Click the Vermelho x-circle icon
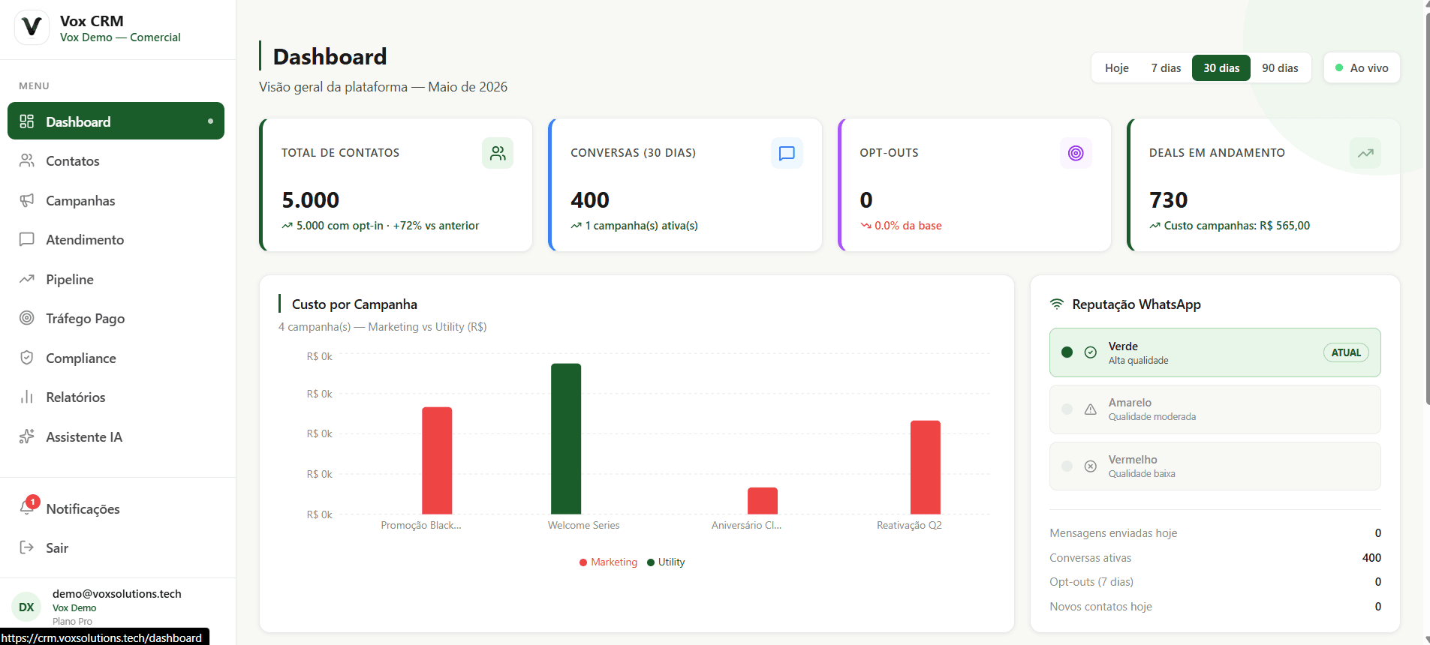Screen dimensions: 1430x645 click(1091, 466)
